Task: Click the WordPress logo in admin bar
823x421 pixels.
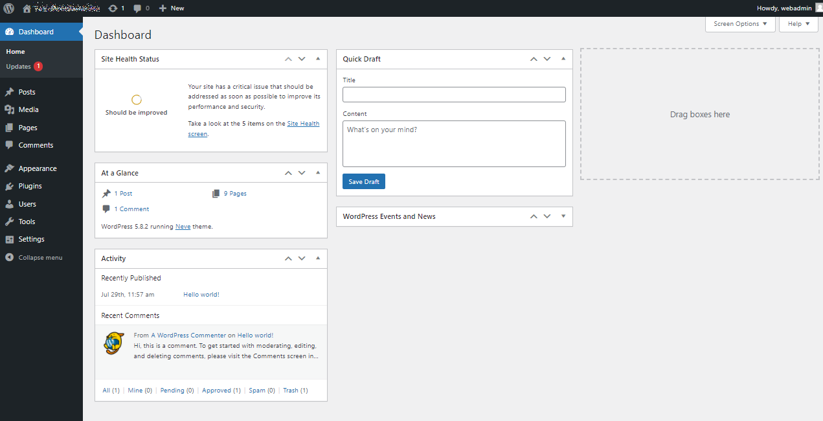Action: (9, 8)
